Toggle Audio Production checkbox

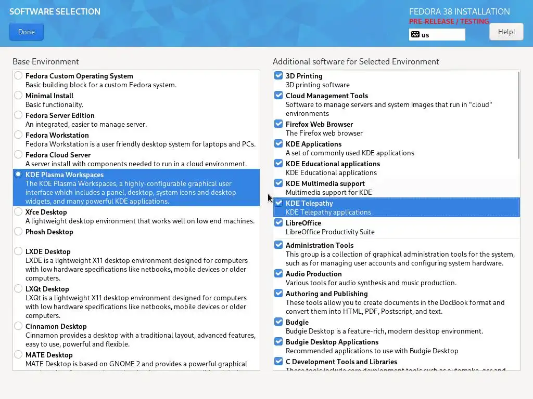tap(278, 273)
